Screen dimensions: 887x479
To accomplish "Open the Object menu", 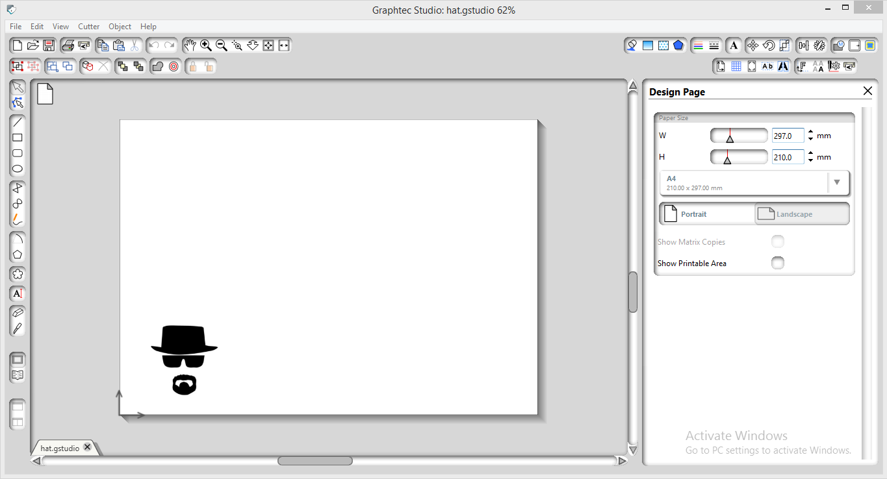I will point(120,27).
